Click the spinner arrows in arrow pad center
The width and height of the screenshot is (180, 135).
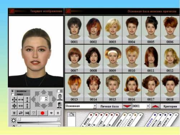(x=46, y=99)
